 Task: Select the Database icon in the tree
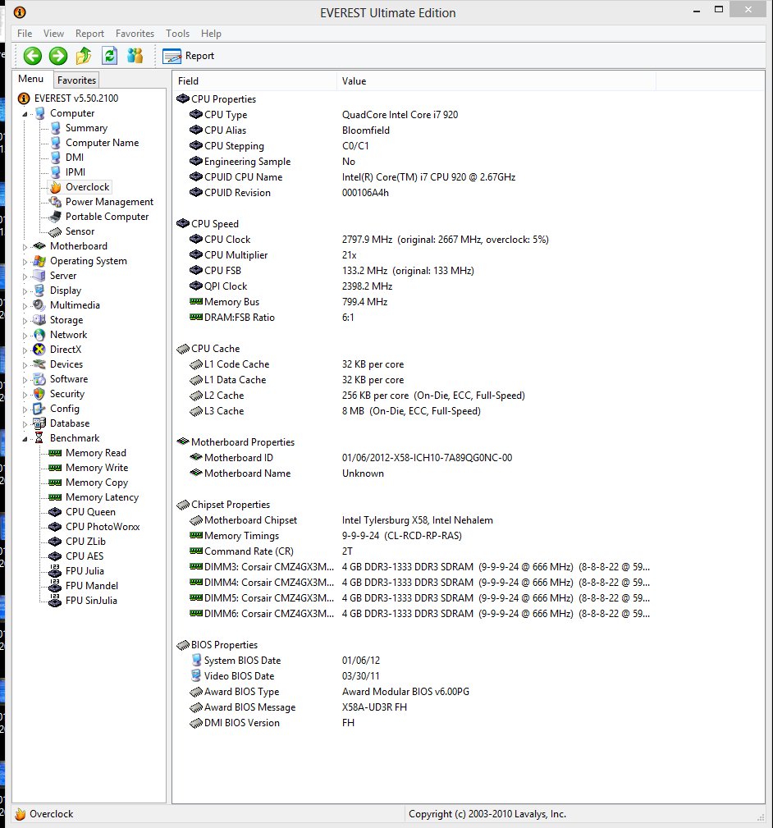(x=39, y=423)
